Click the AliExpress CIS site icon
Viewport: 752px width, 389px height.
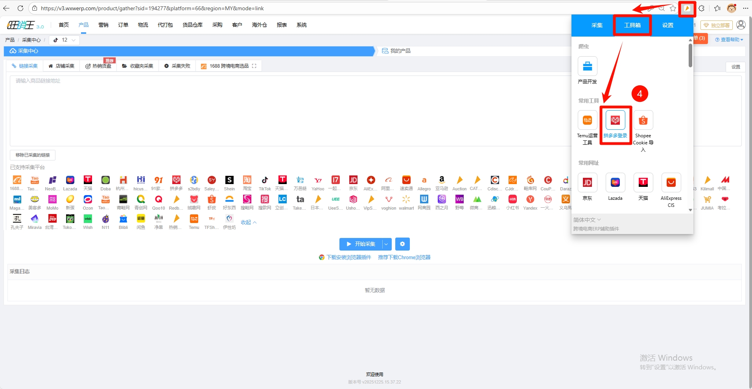[x=671, y=183]
